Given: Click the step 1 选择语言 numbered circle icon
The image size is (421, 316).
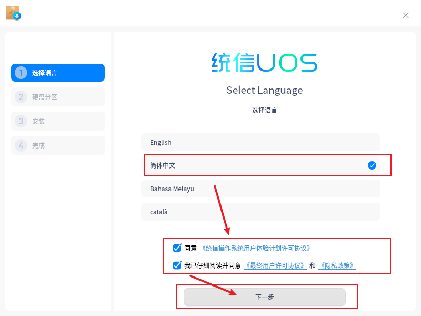Looking at the screenshot, I should tap(21, 72).
